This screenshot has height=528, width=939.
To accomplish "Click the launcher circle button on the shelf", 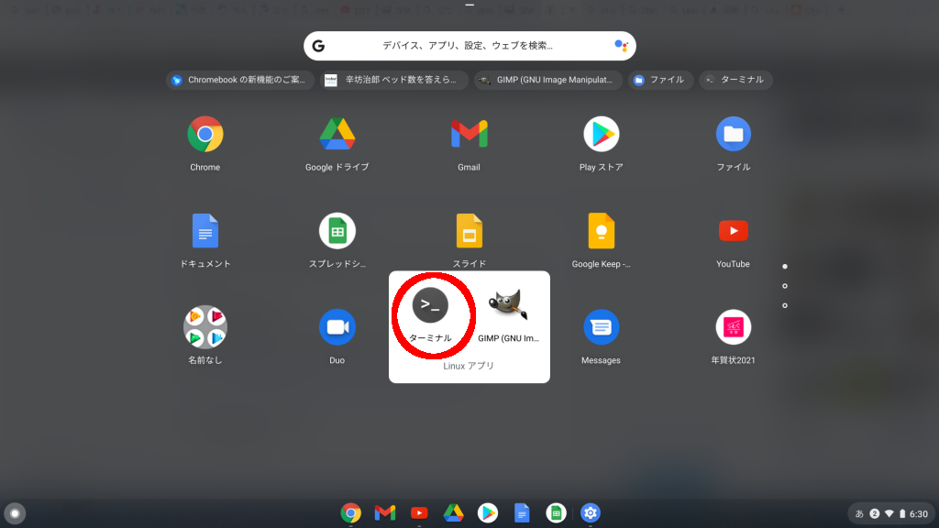I will pyautogui.click(x=15, y=513).
